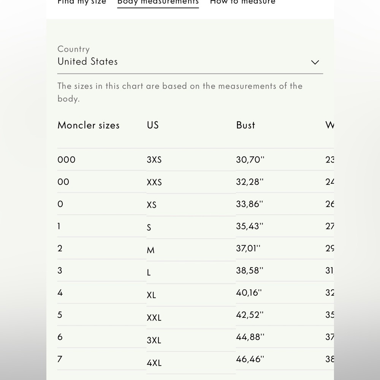Click the US column header
Screen dimensions: 380x380
tap(153, 125)
